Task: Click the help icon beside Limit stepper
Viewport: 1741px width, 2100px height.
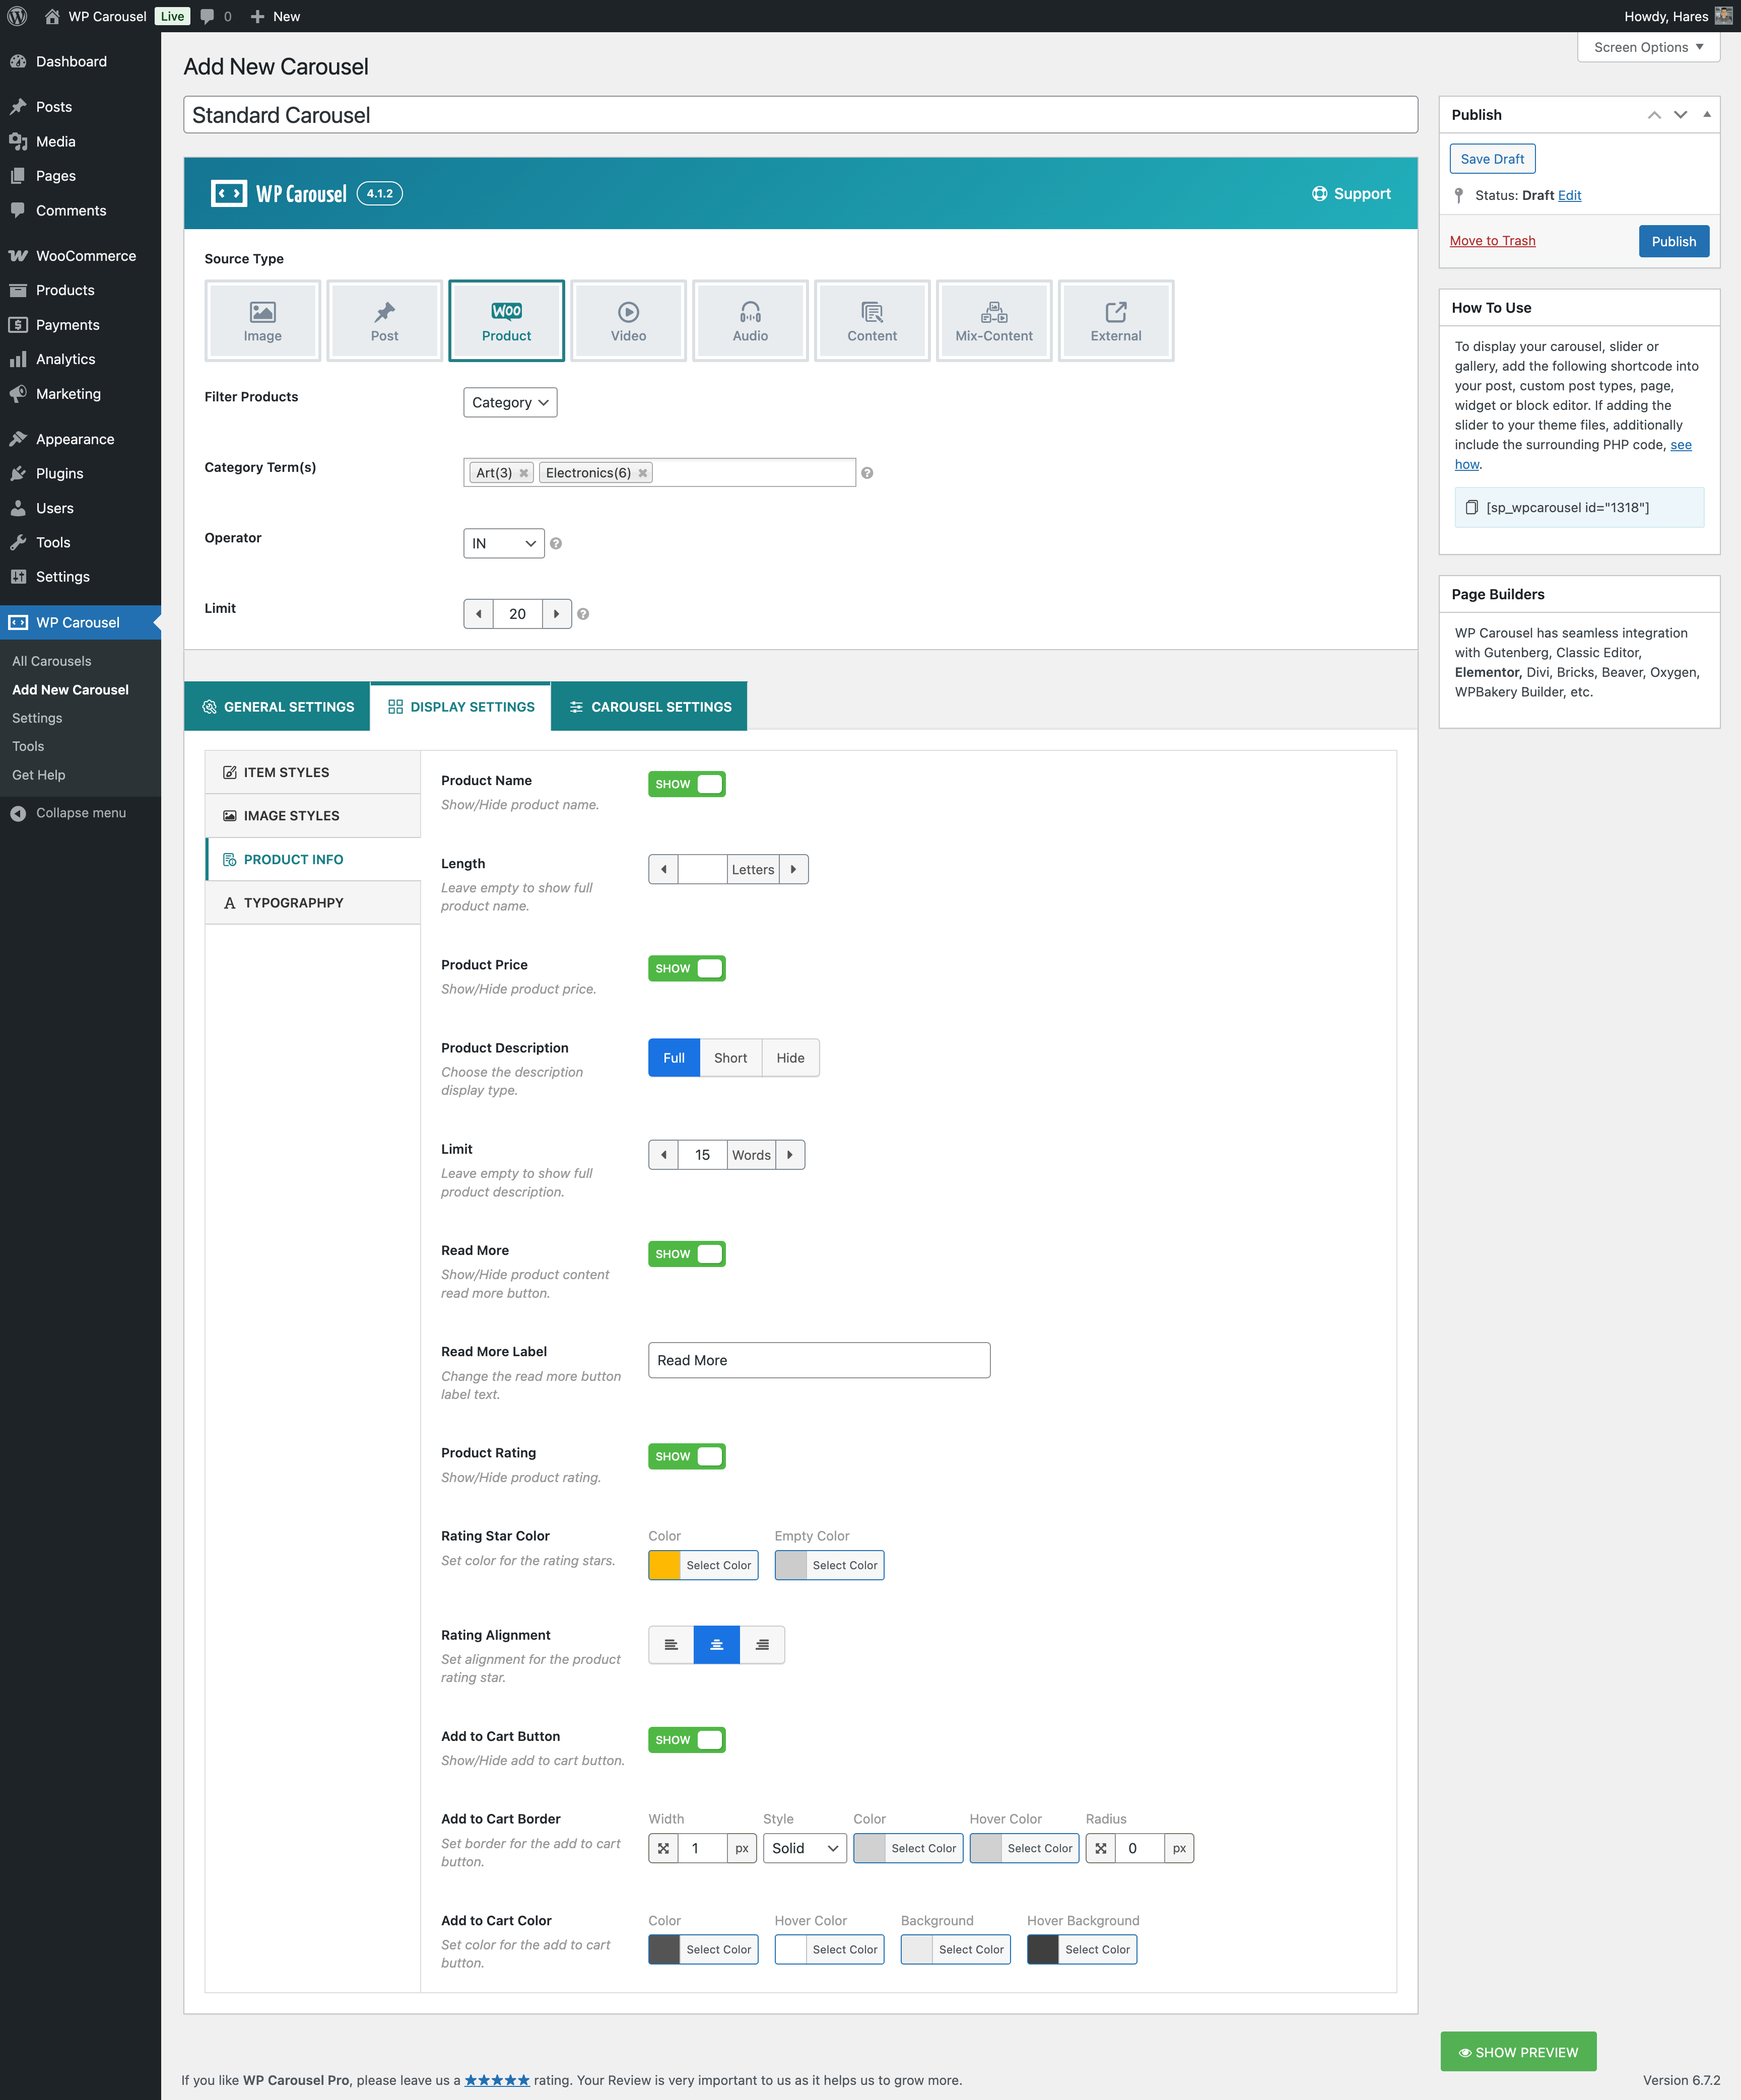Action: 583,614
